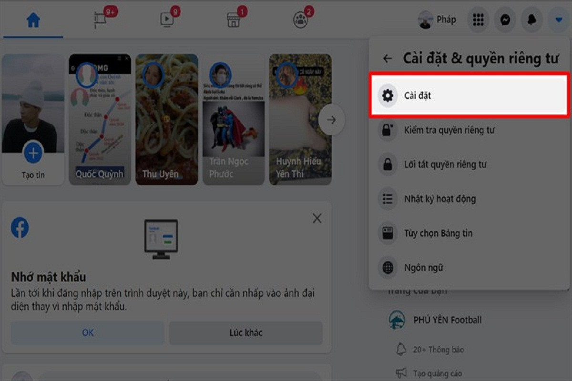The image size is (572, 381).
Task: Open the apps grid menu
Action: 478,20
